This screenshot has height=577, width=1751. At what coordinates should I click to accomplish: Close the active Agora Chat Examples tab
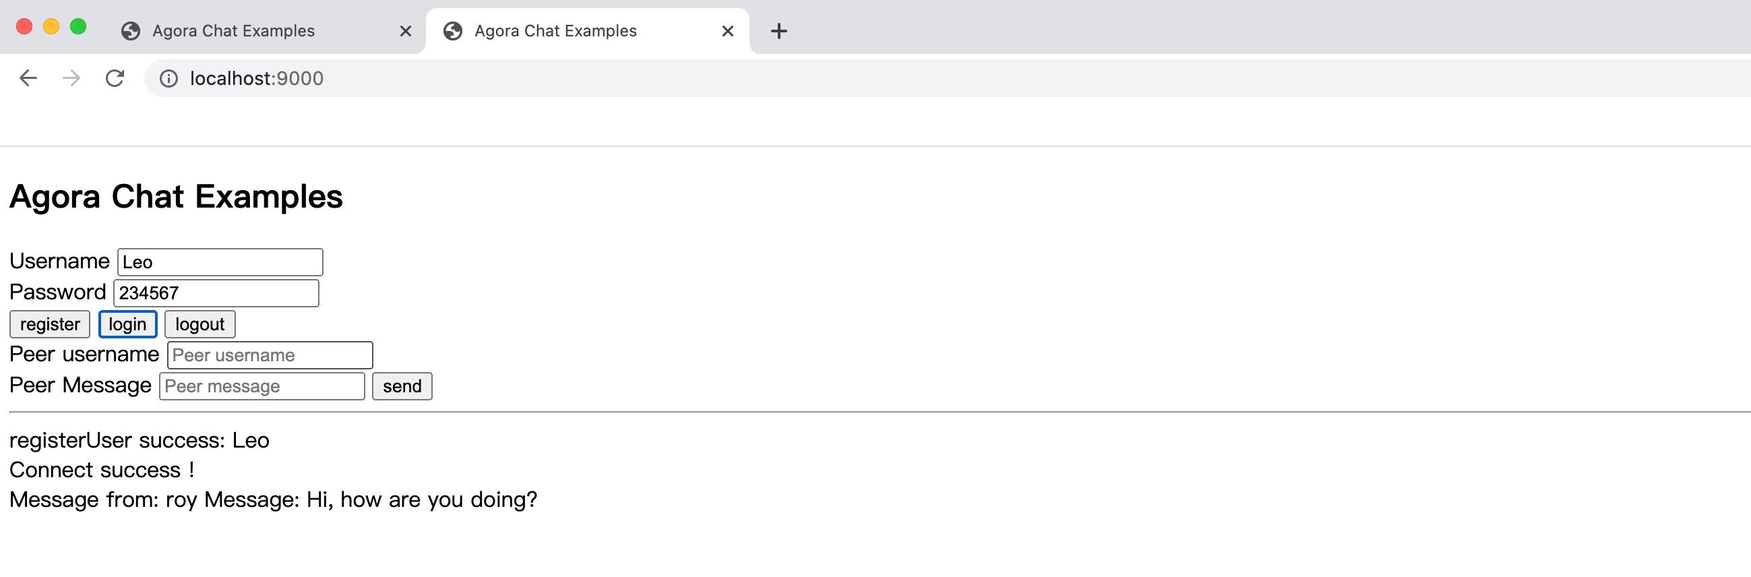[727, 30]
